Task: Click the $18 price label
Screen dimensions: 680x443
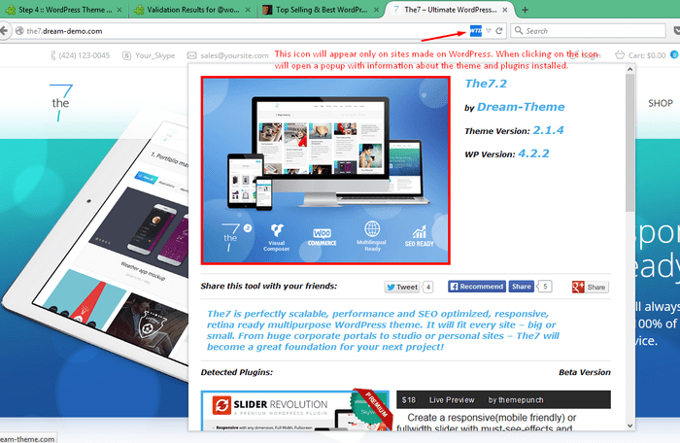Action: [409, 400]
